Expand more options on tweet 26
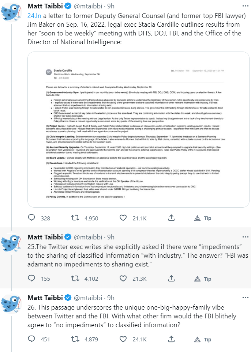The height and width of the screenshot is (352, 251). click(244, 297)
